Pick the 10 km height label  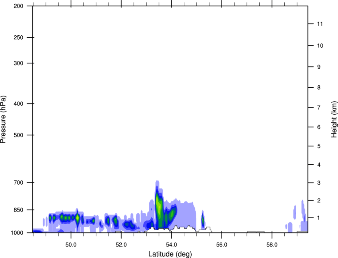(320, 46)
